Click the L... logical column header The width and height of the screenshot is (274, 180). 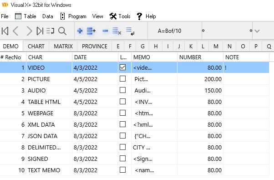click(125, 57)
